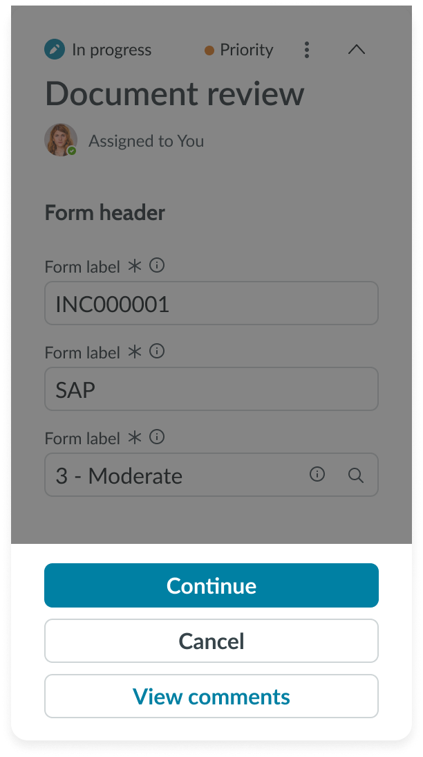Click the orange Priority indicator dot
Image resolution: width=423 pixels, height=757 pixels.
[209, 51]
